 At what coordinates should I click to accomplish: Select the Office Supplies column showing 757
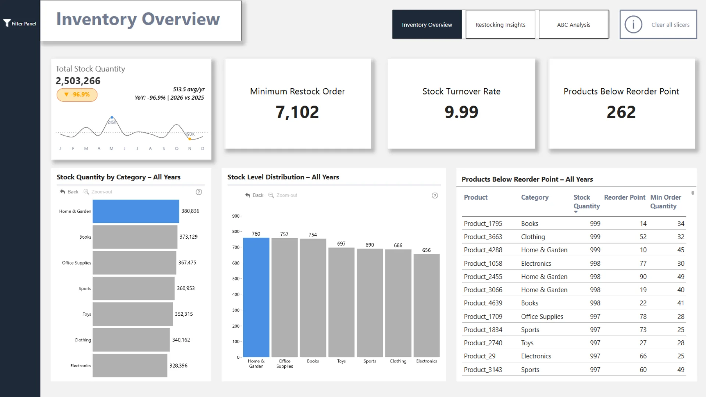(284, 297)
